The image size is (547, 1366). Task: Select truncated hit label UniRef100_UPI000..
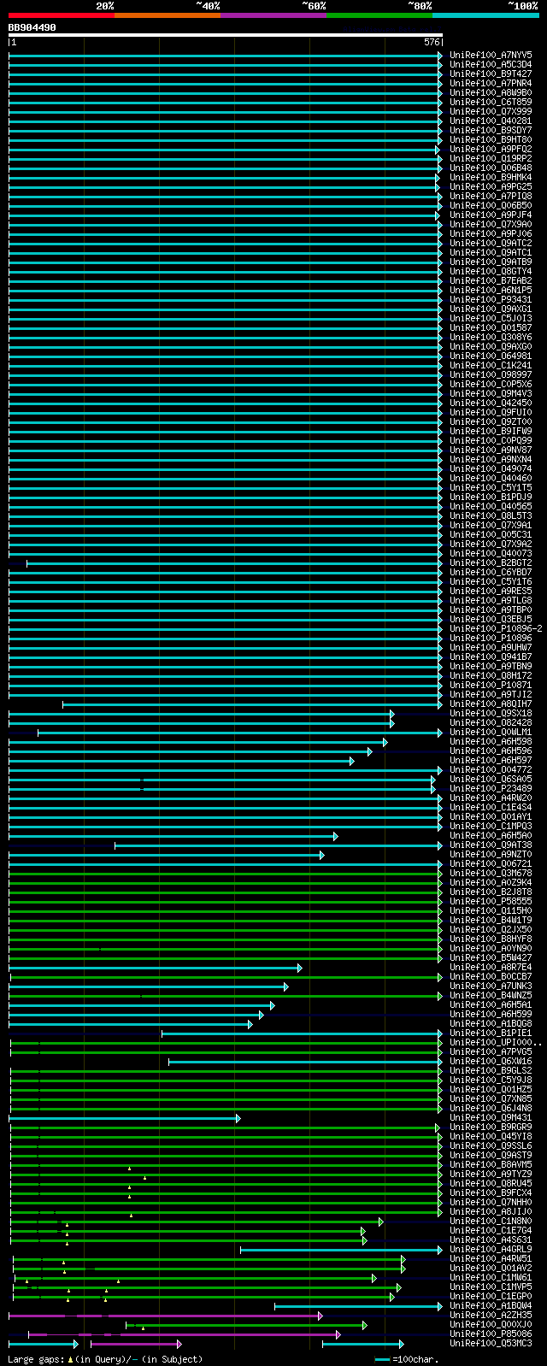[497, 1042]
